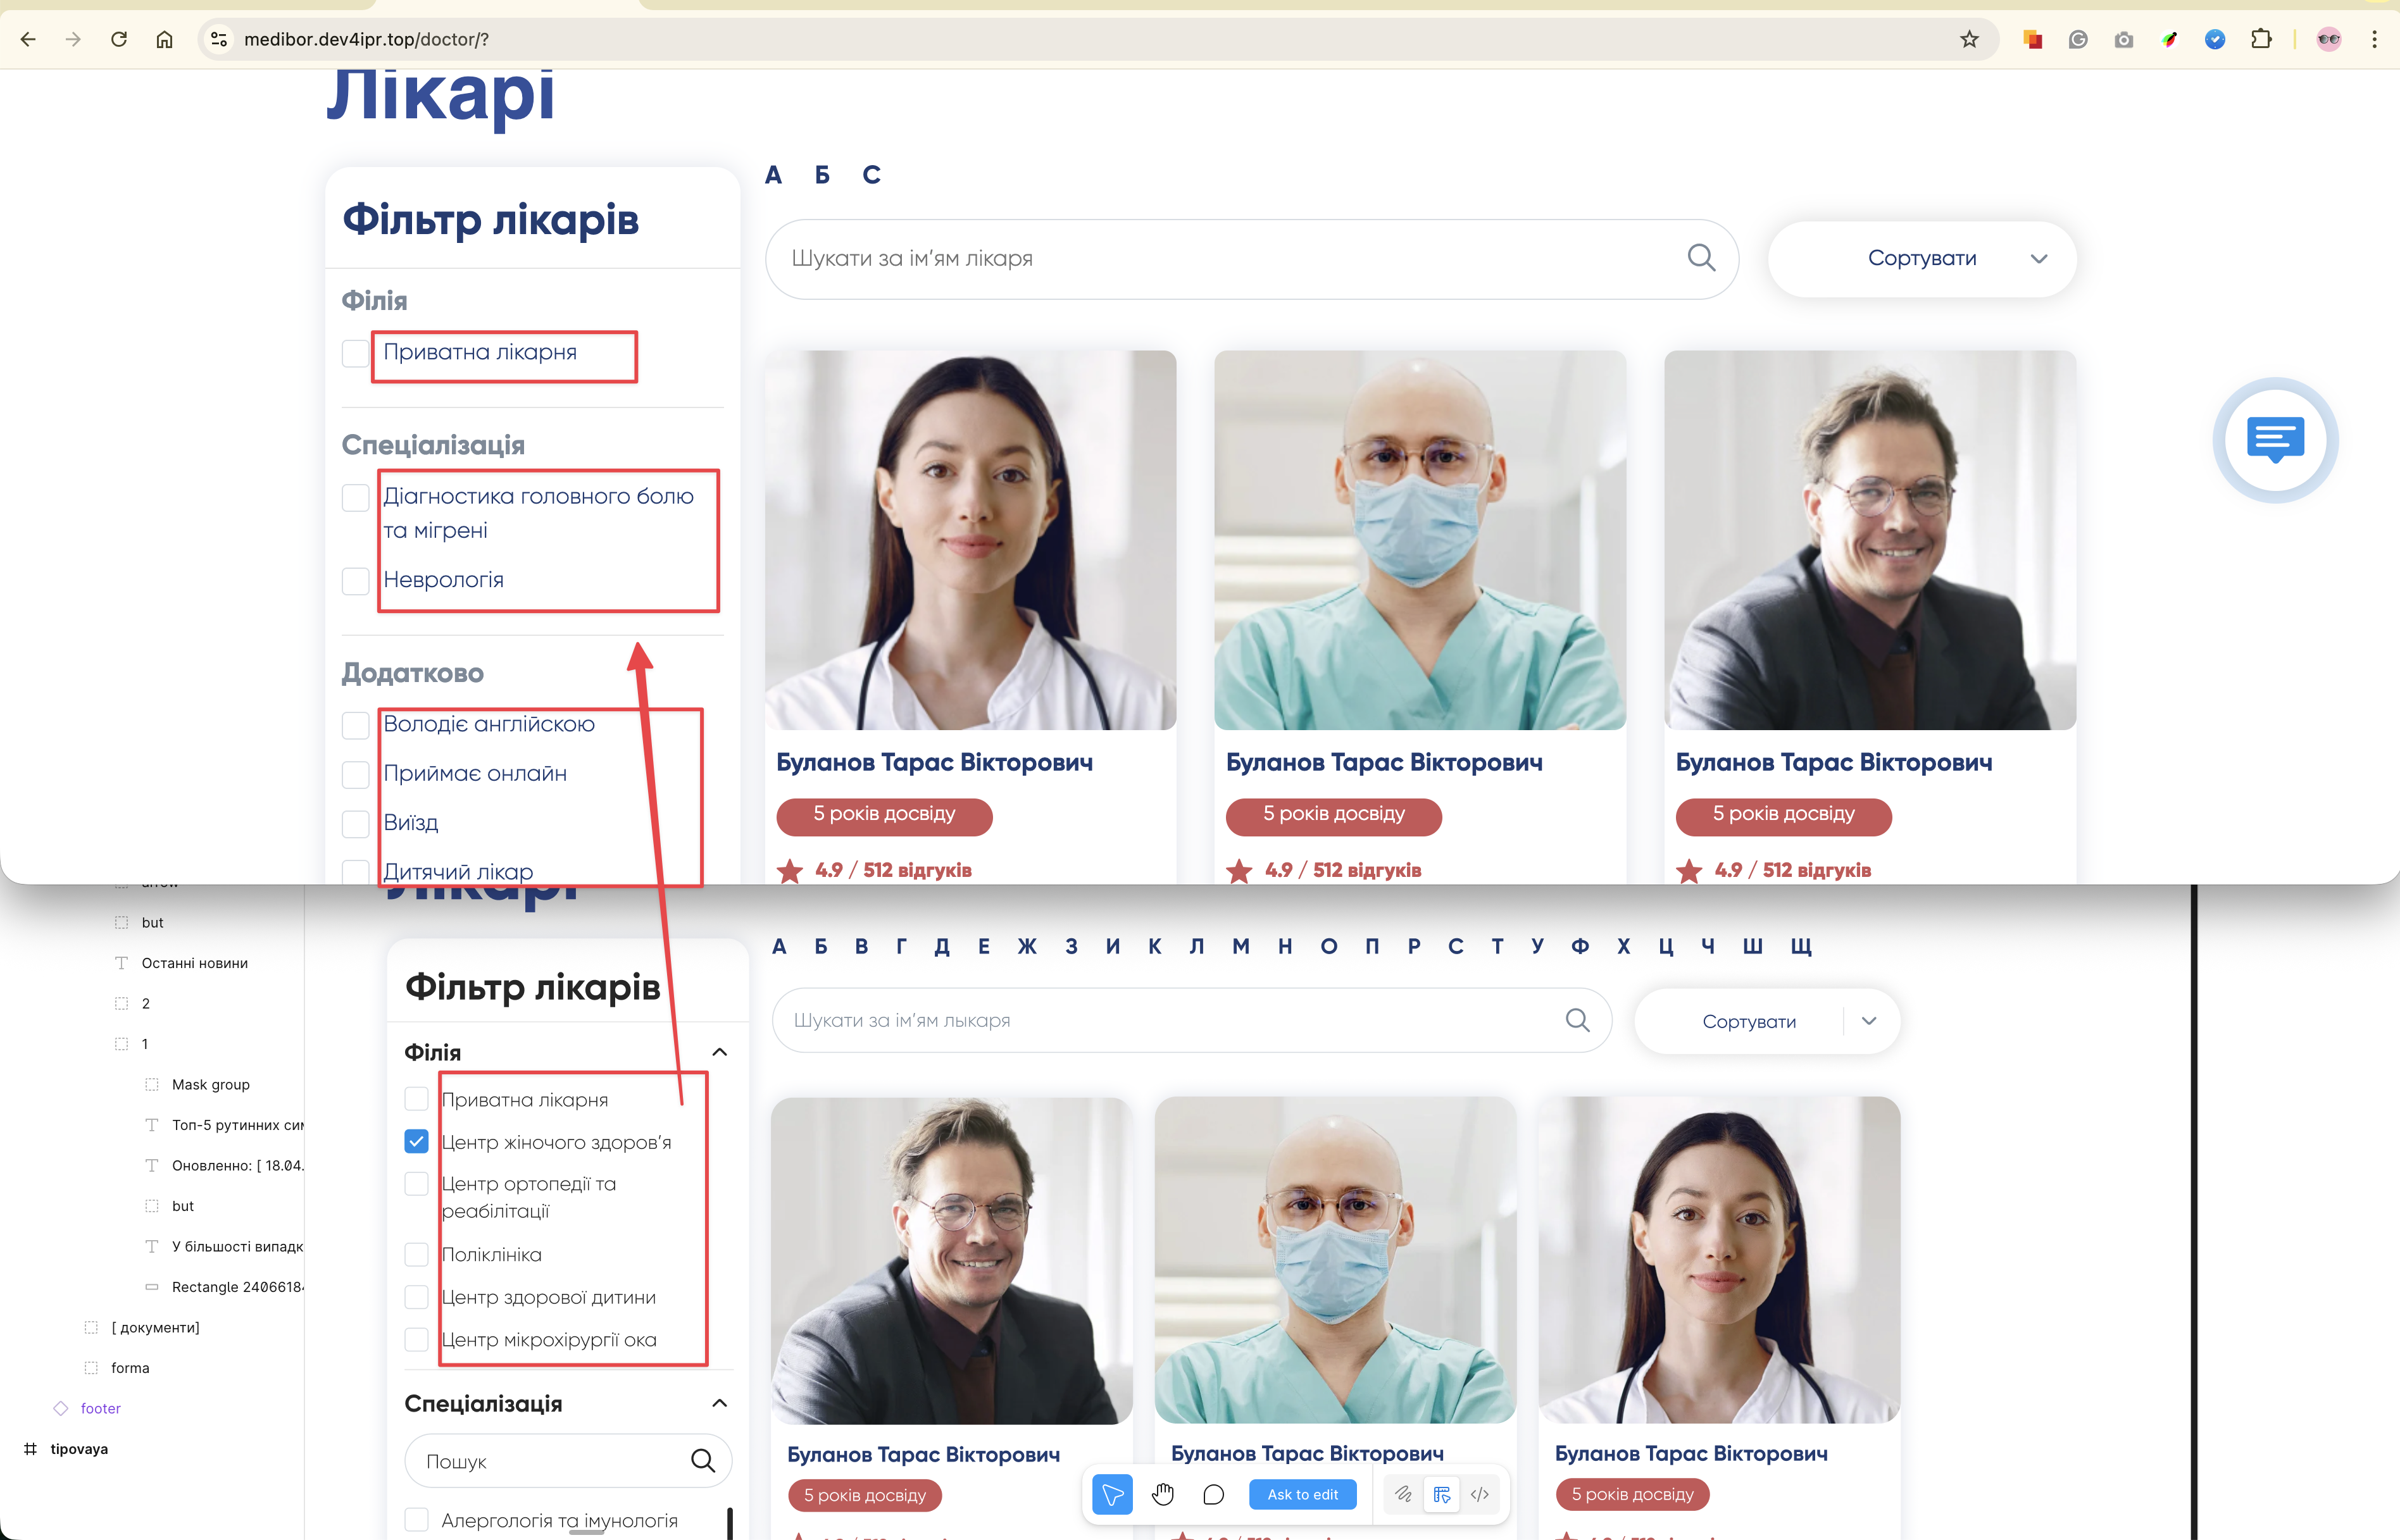Reload the page in browser
The height and width of the screenshot is (1540, 2400).
click(x=119, y=39)
